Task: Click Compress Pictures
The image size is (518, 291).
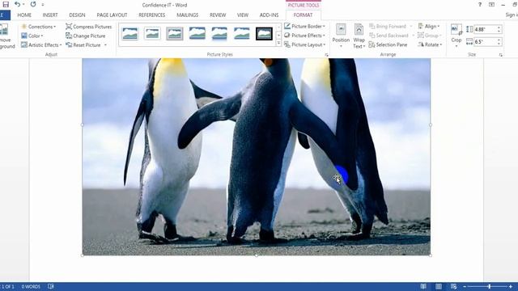Action: pos(88,27)
